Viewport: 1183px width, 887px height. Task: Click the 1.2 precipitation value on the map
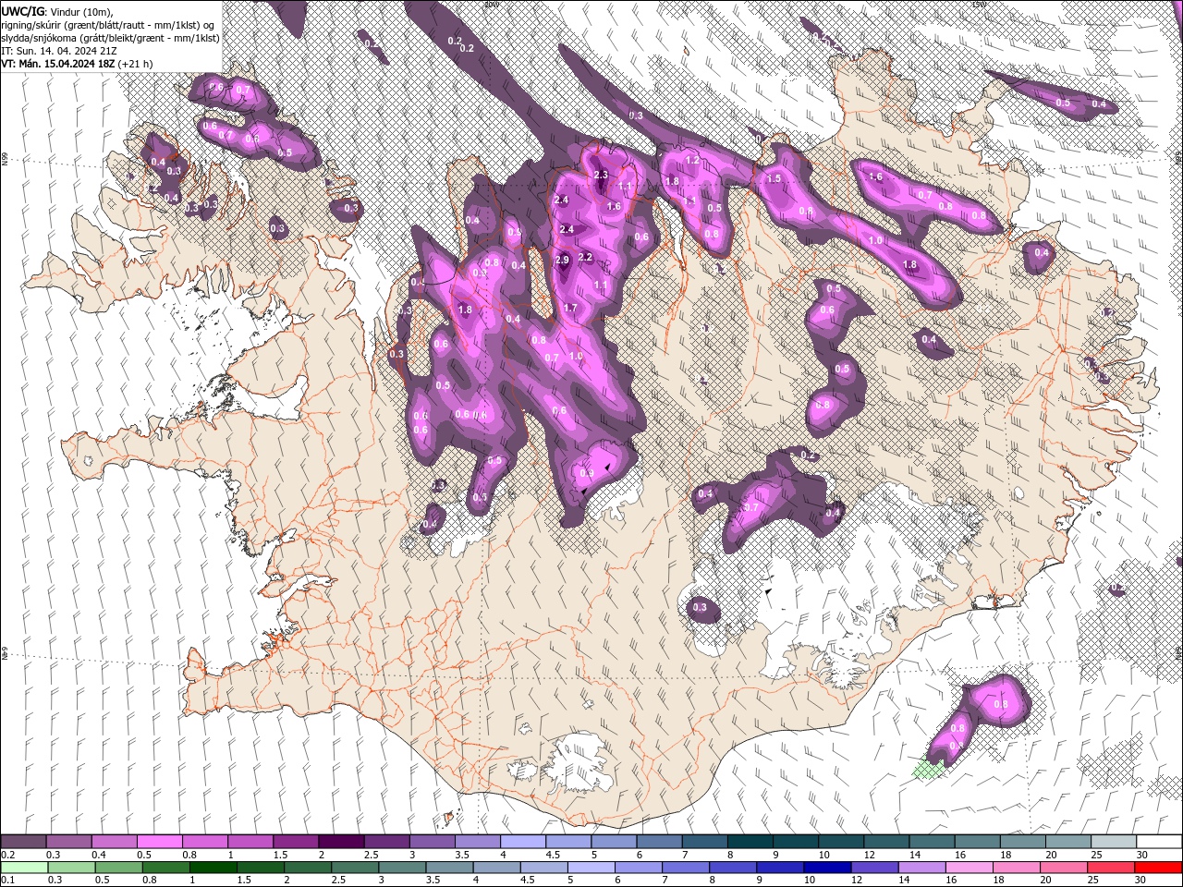[692, 160]
